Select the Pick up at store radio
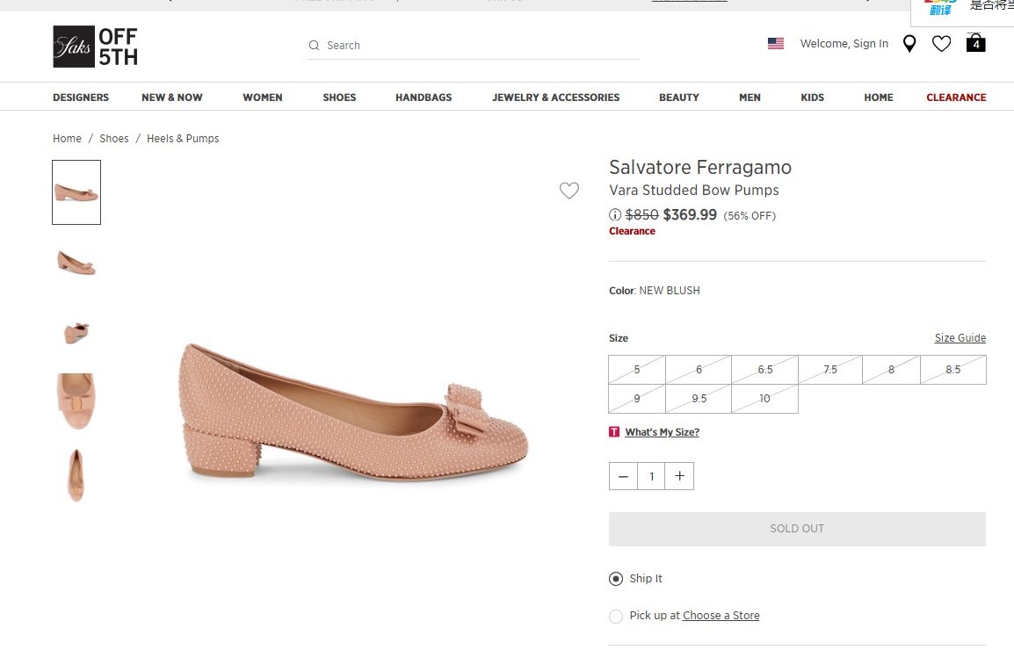The width and height of the screenshot is (1014, 650). pos(616,617)
